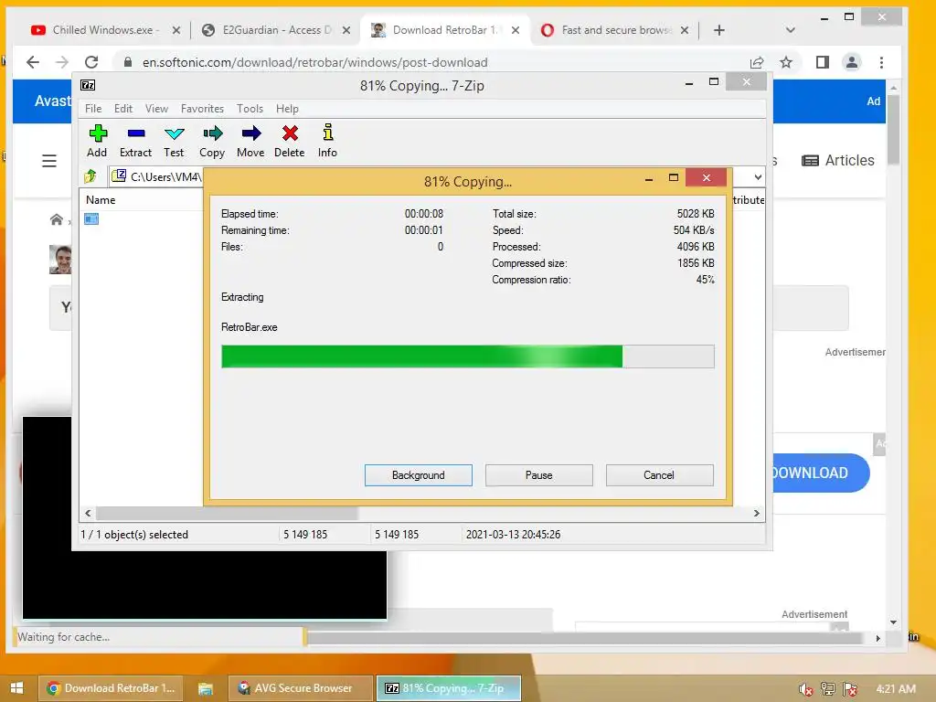Viewport: 936px width, 702px height.
Task: Click the 7-Zip copying taskbar item
Action: click(449, 687)
